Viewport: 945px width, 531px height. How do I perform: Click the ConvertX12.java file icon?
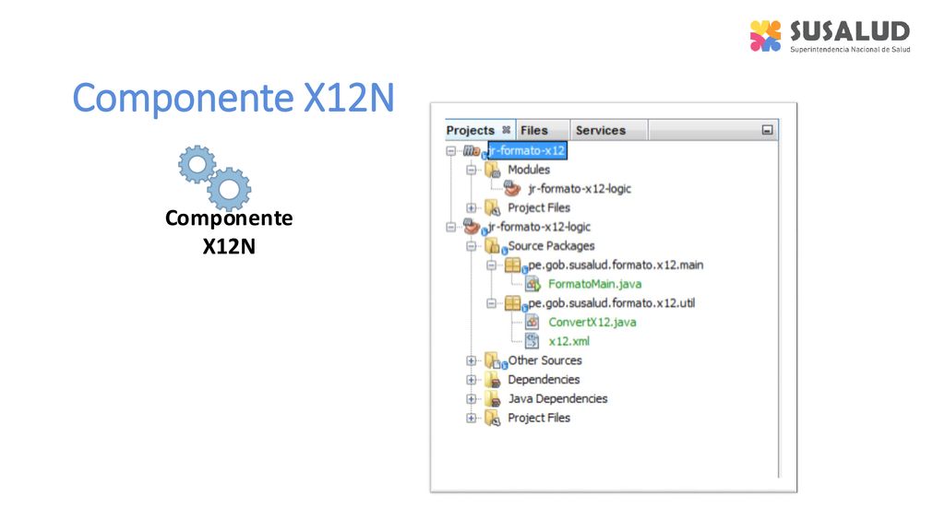pos(532,322)
